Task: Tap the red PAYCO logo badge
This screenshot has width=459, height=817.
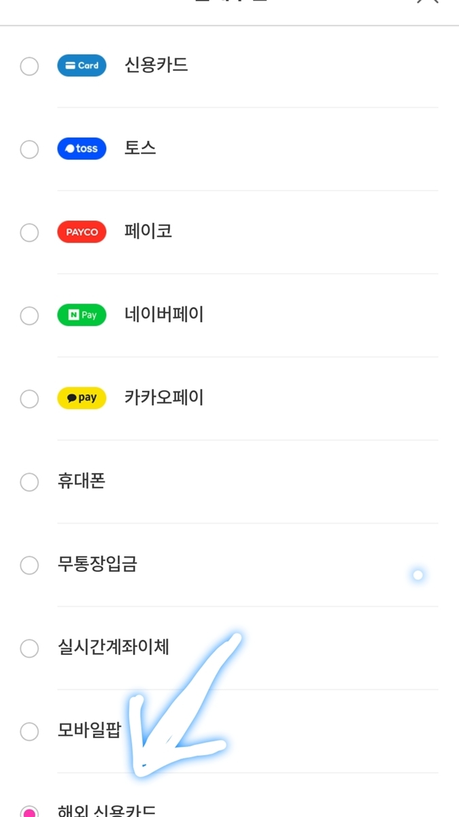Action: (82, 232)
